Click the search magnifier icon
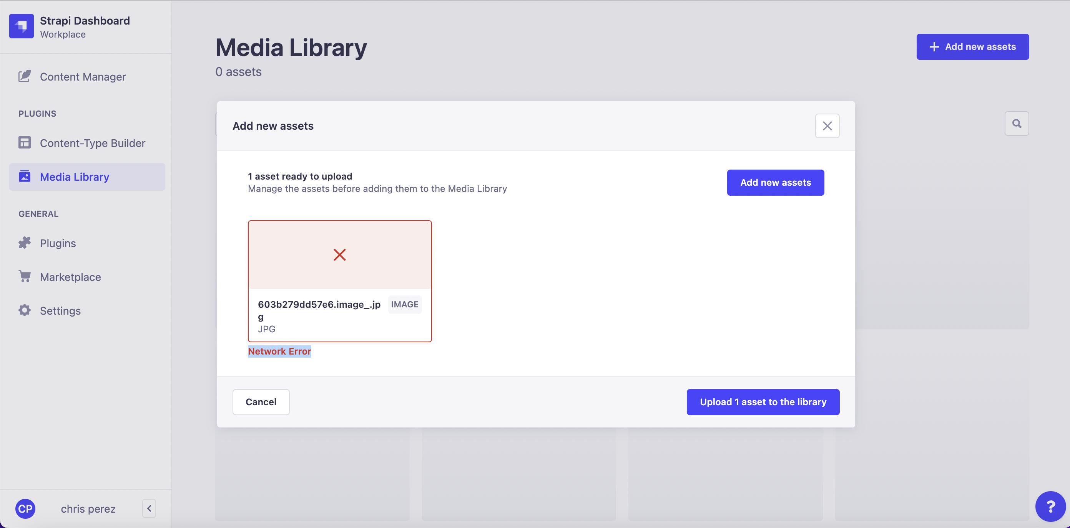 pos(1017,124)
